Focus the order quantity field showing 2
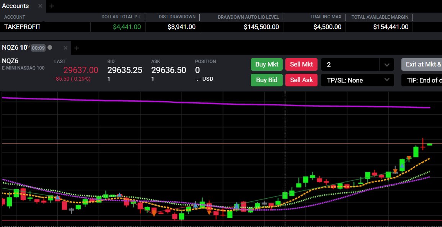 point(350,65)
